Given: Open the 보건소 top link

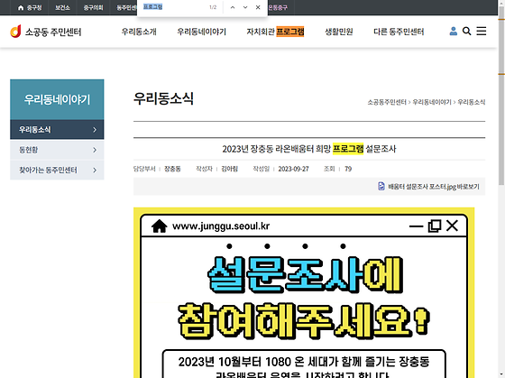Looking at the screenshot, I should [x=62, y=8].
